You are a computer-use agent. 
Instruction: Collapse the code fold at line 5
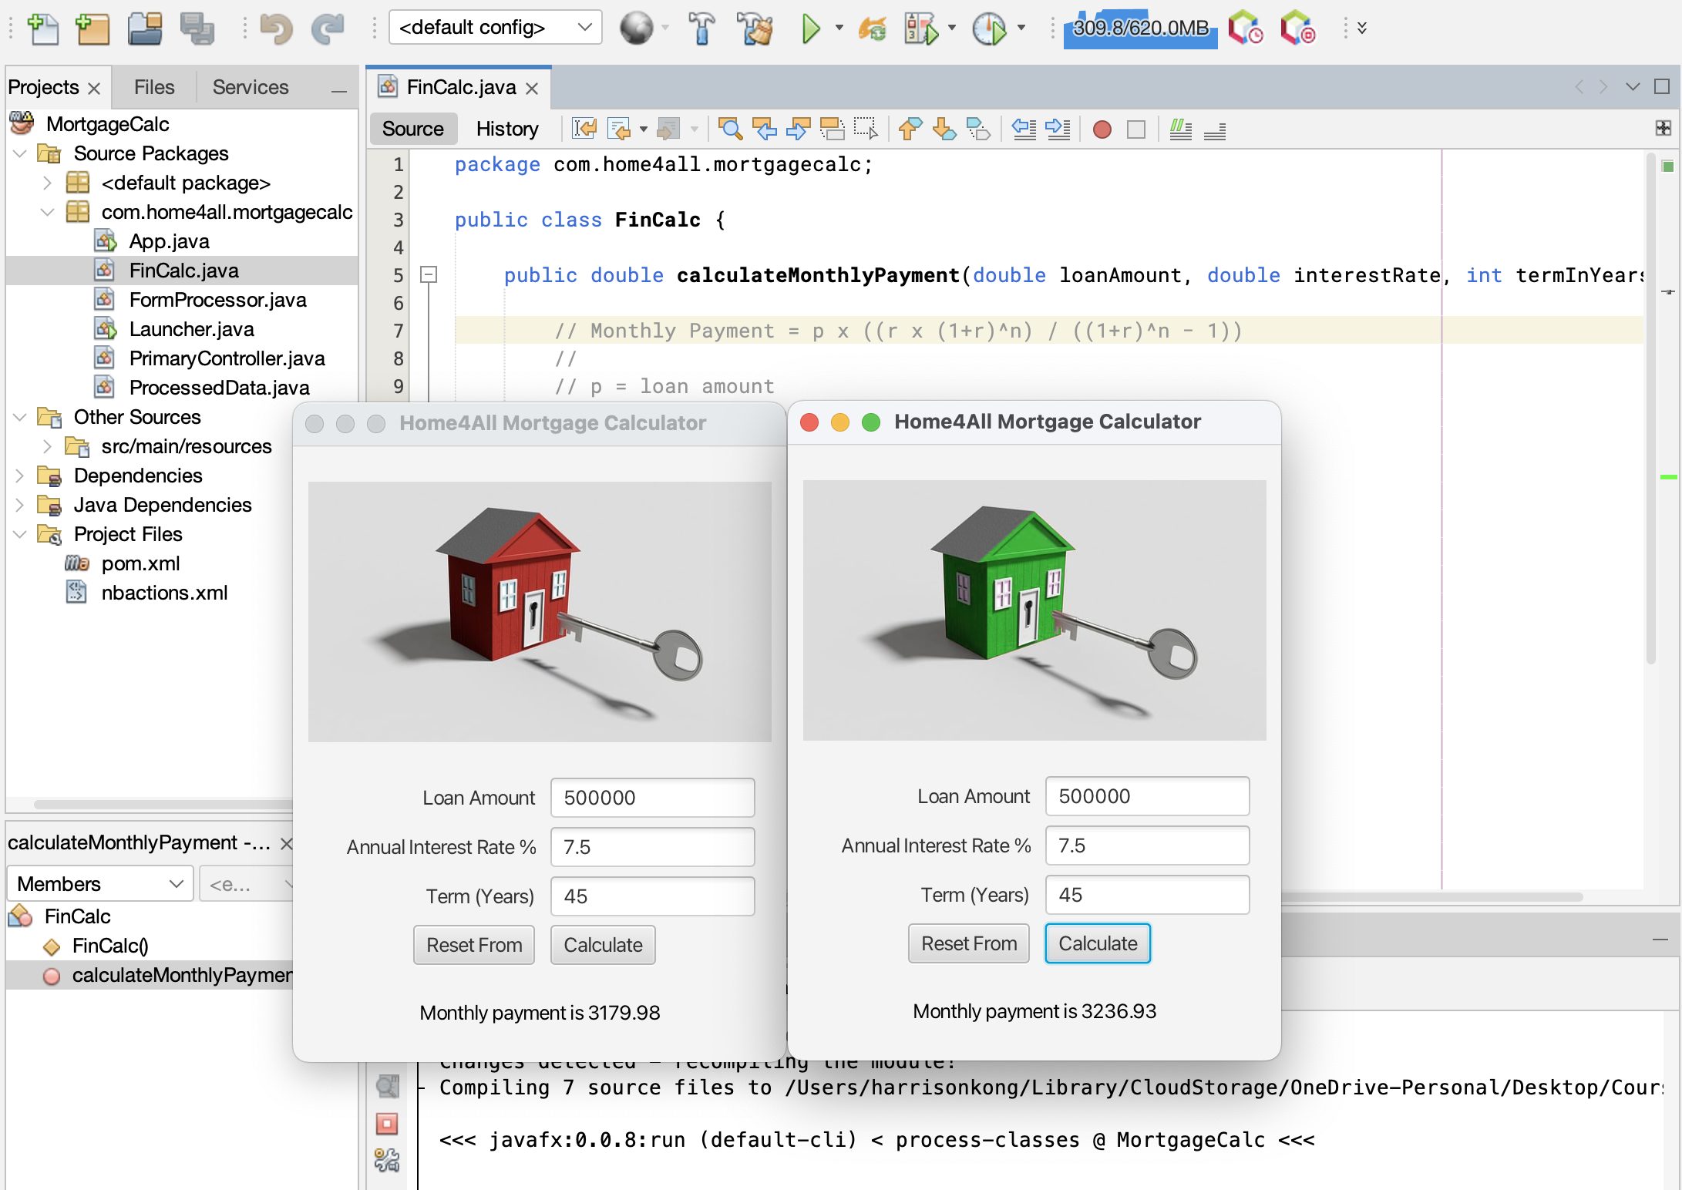pyautogui.click(x=429, y=274)
